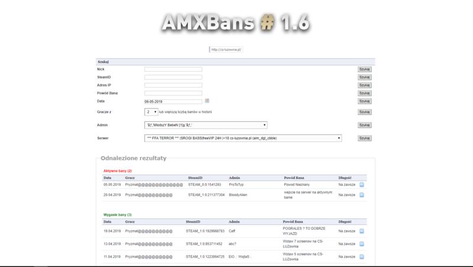Click the AMXBans 1.6 header logo
Screen dimensions: 473x267
(237, 22)
